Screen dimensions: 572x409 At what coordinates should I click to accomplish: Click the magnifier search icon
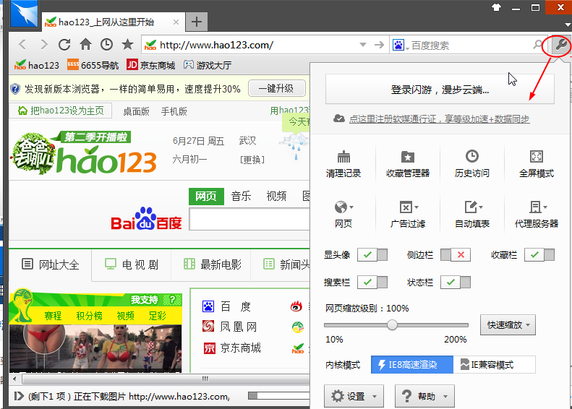point(537,45)
